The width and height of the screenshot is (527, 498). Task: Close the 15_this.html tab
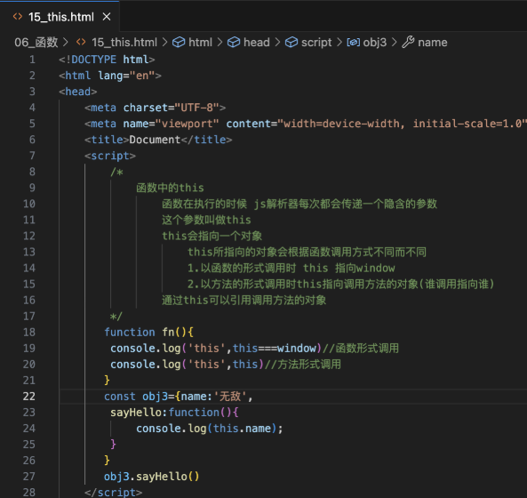[x=107, y=17]
